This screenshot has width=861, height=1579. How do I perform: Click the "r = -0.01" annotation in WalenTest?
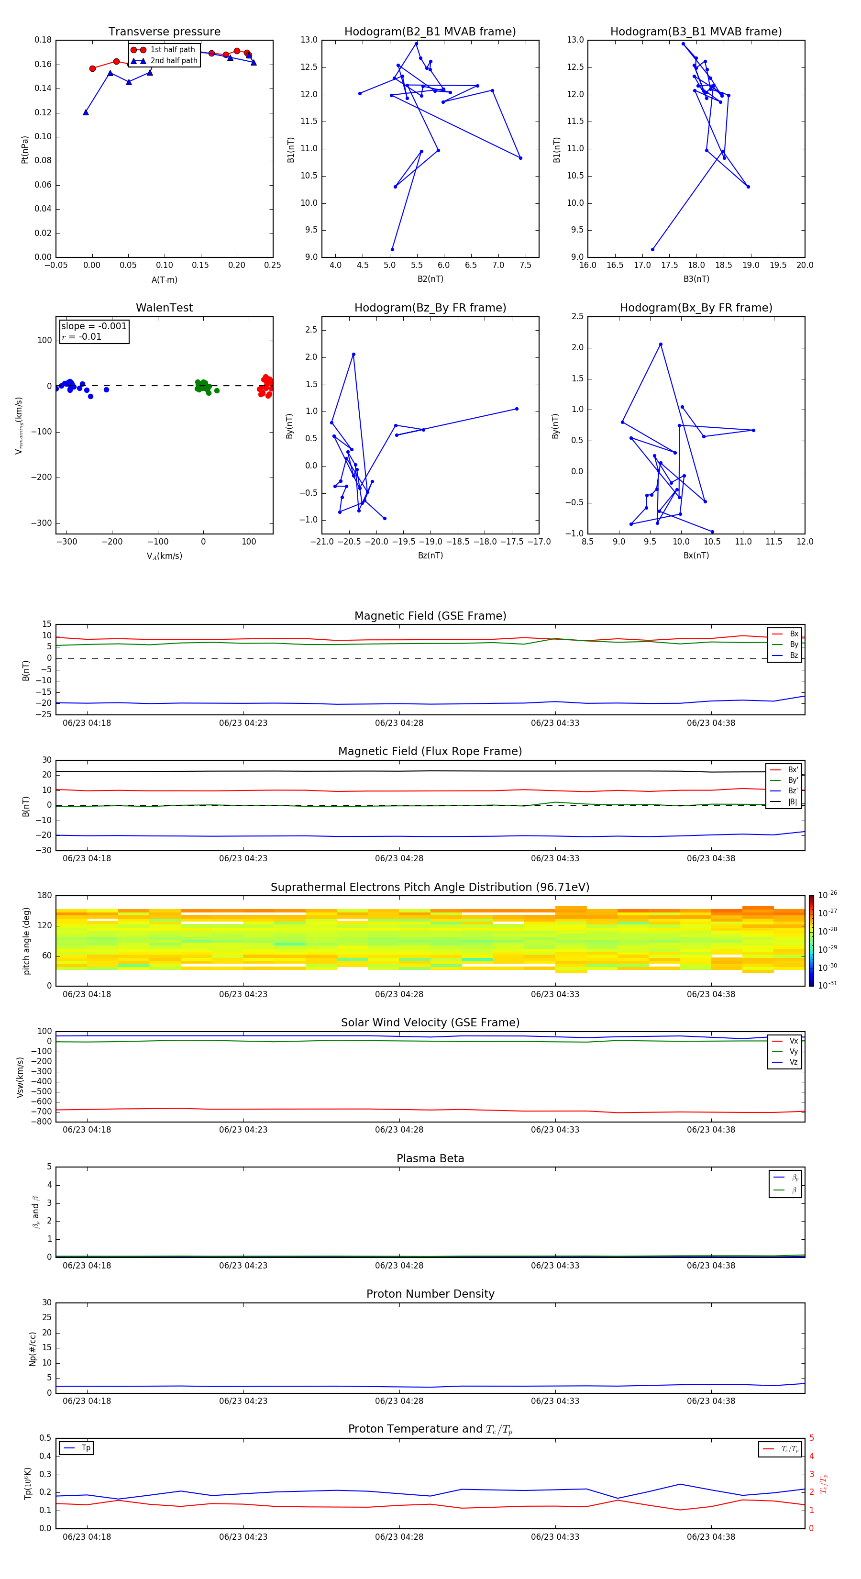[81, 336]
